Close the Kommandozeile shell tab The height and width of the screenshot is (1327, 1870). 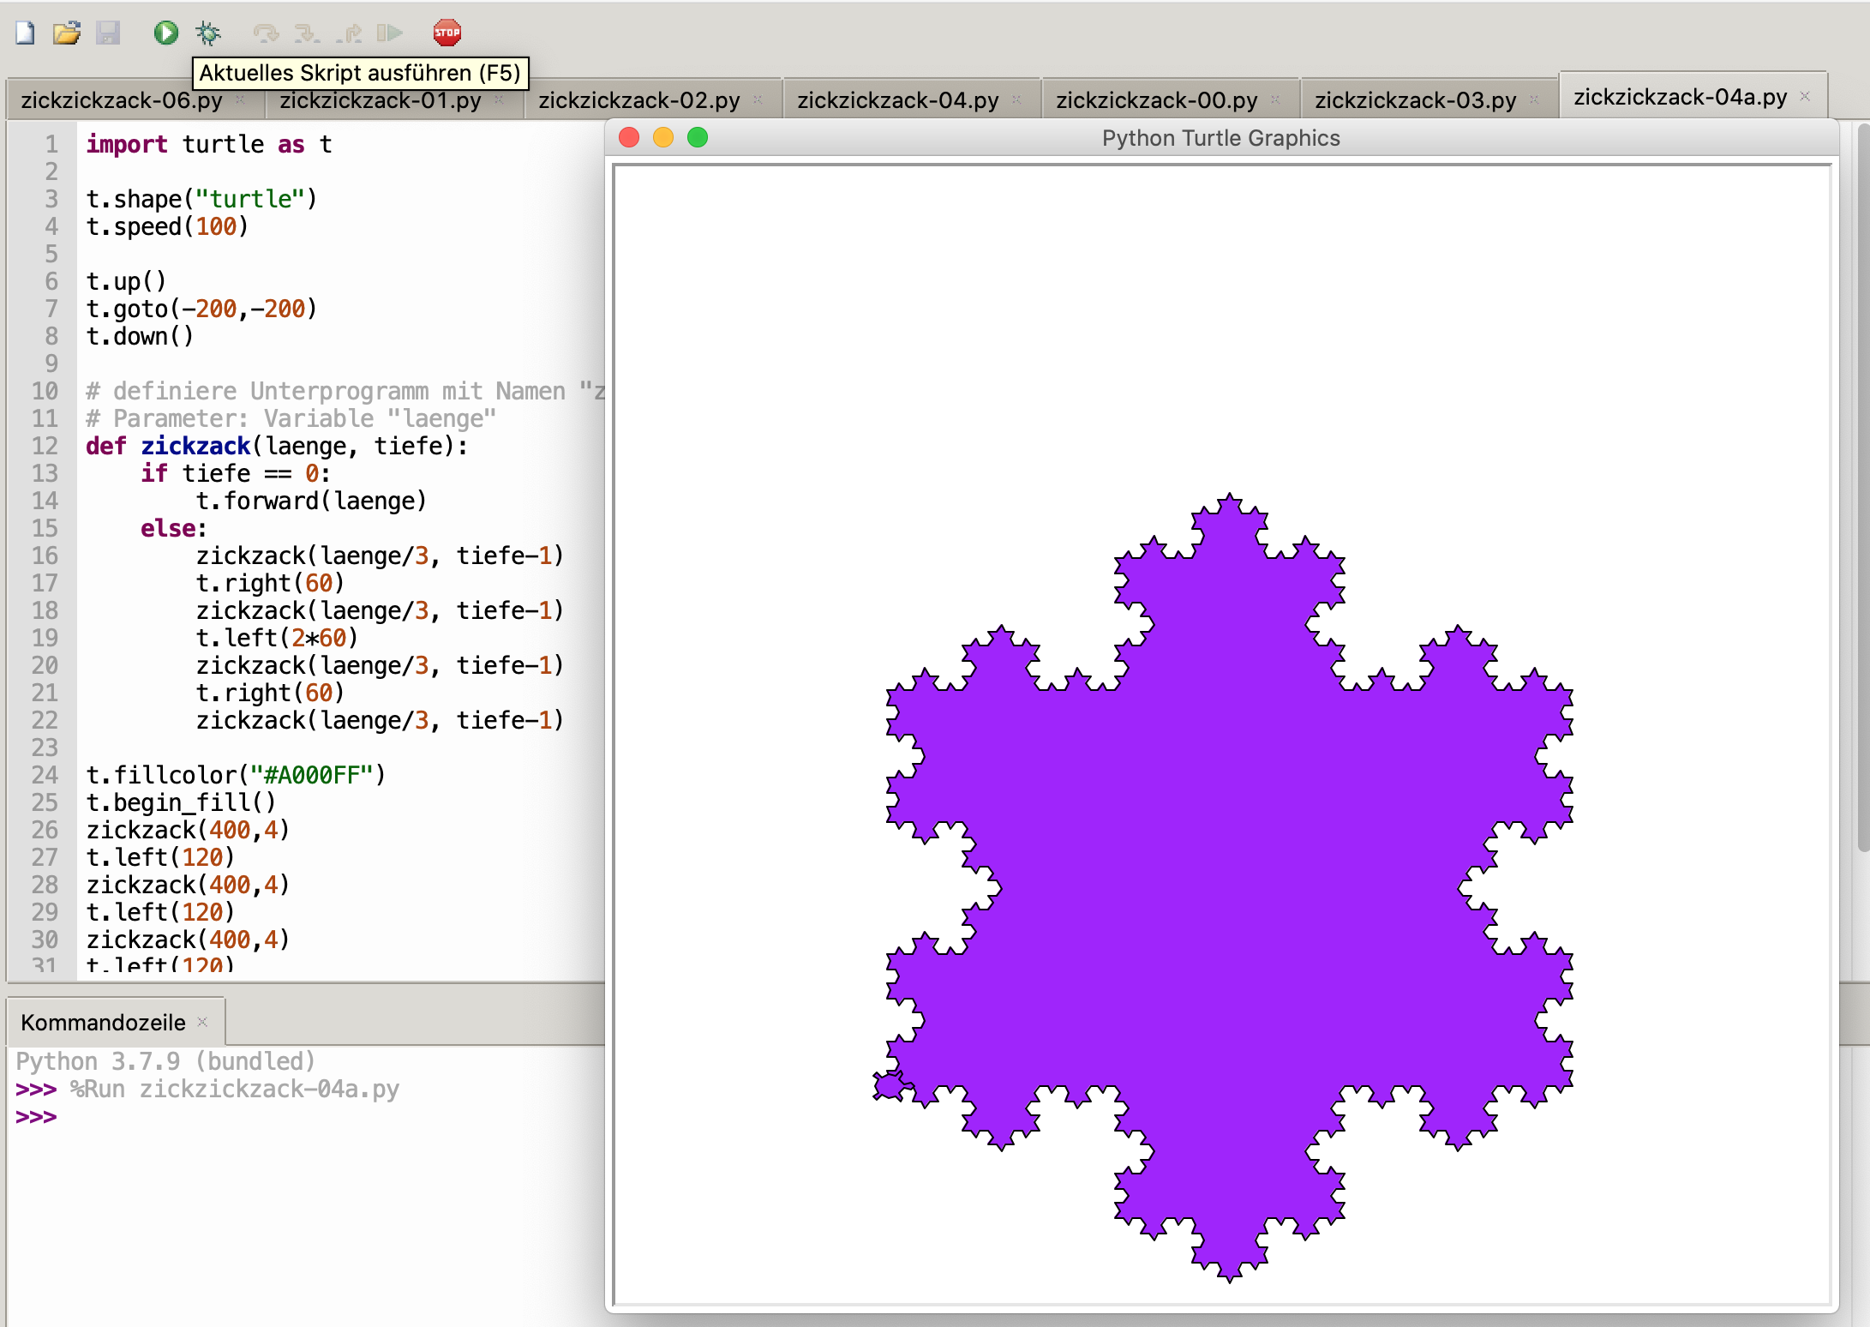tap(203, 1022)
